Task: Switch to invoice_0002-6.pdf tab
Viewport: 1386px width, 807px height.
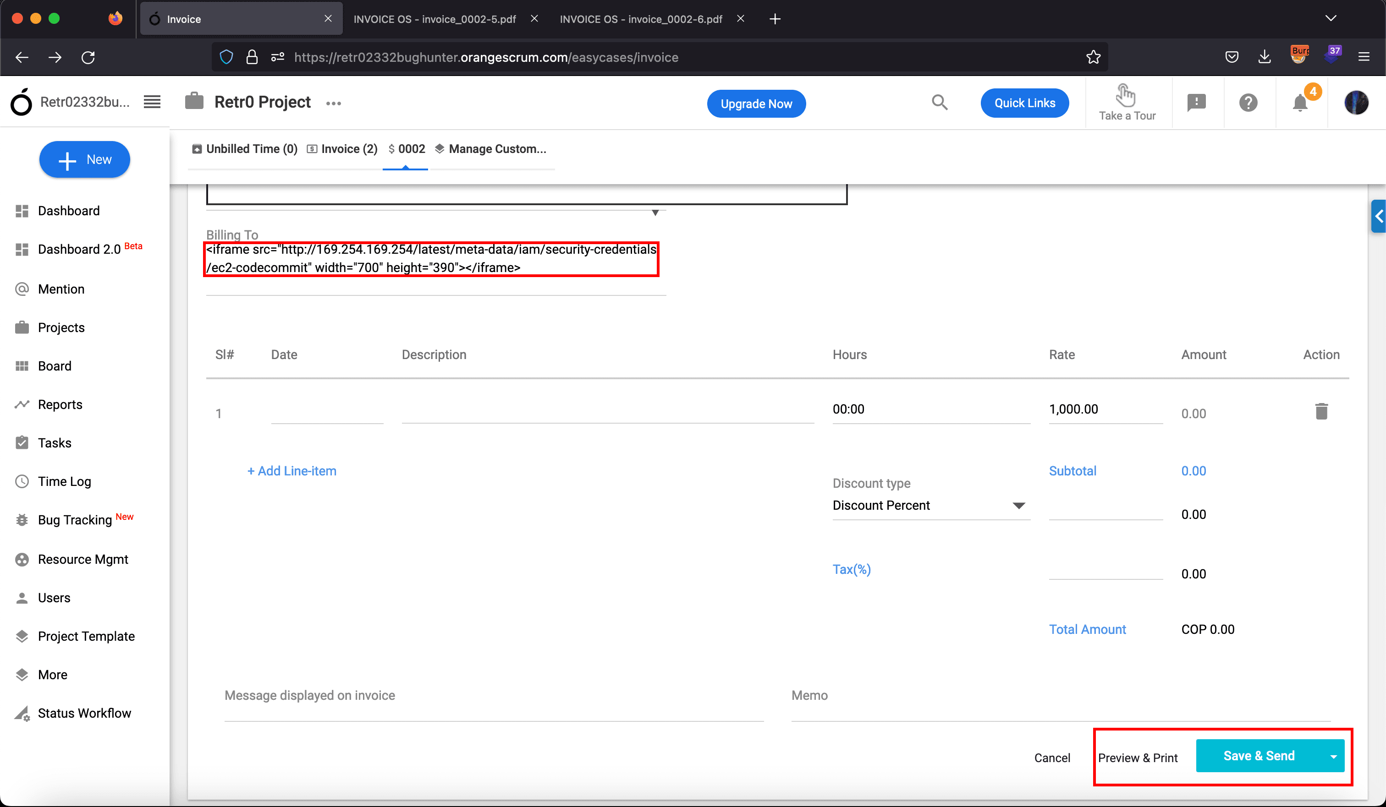Action: pos(641,19)
